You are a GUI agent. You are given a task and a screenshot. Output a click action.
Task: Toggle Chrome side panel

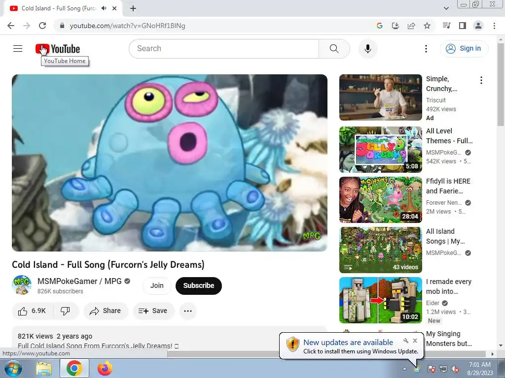coord(462,26)
